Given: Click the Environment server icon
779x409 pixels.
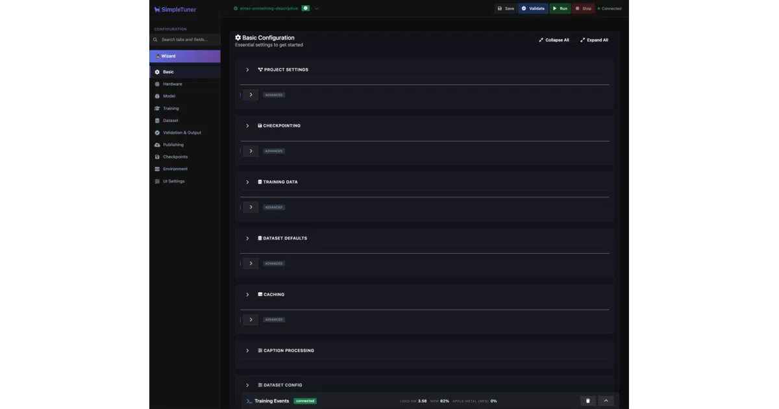Looking at the screenshot, I should pyautogui.click(x=157, y=169).
